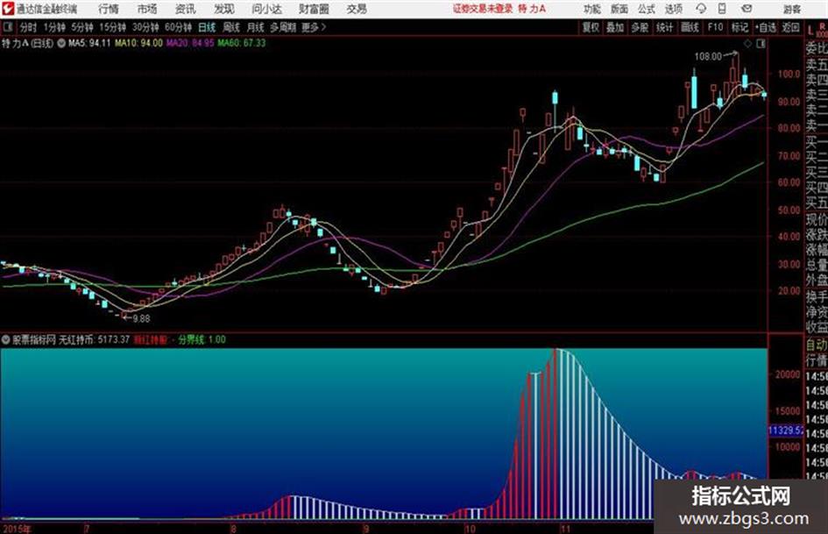Click the 证券交易未登录 login link
828x534 pixels.
[x=483, y=9]
